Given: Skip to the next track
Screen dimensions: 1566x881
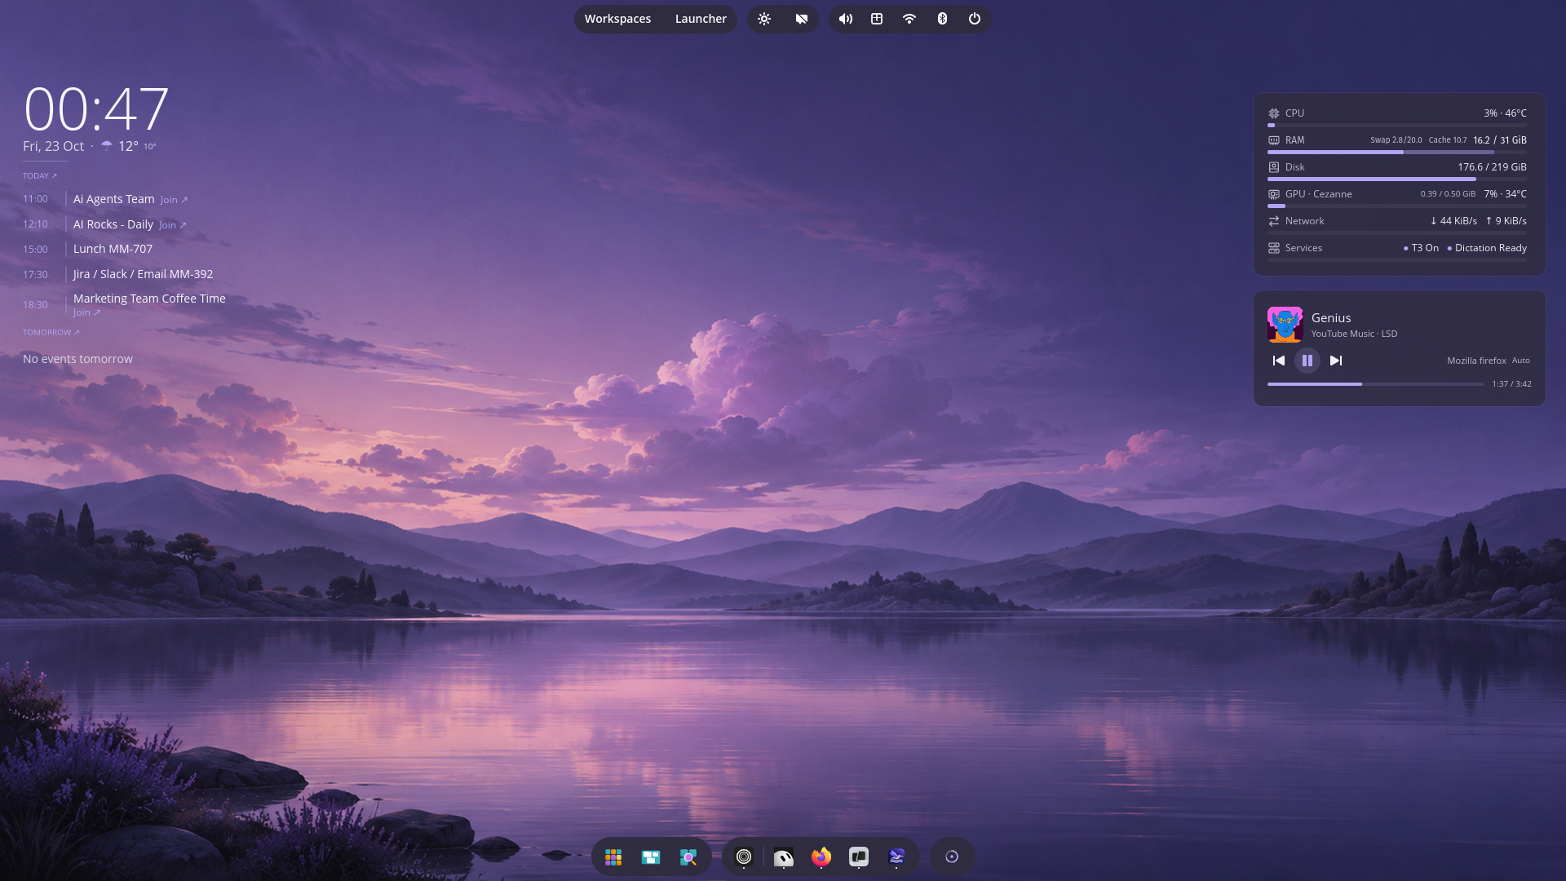Looking at the screenshot, I should tap(1336, 361).
